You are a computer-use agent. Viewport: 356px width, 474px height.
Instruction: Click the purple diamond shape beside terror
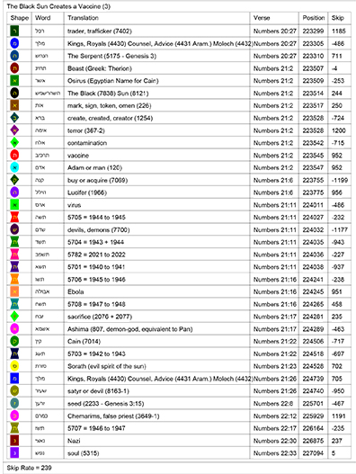click(14, 130)
